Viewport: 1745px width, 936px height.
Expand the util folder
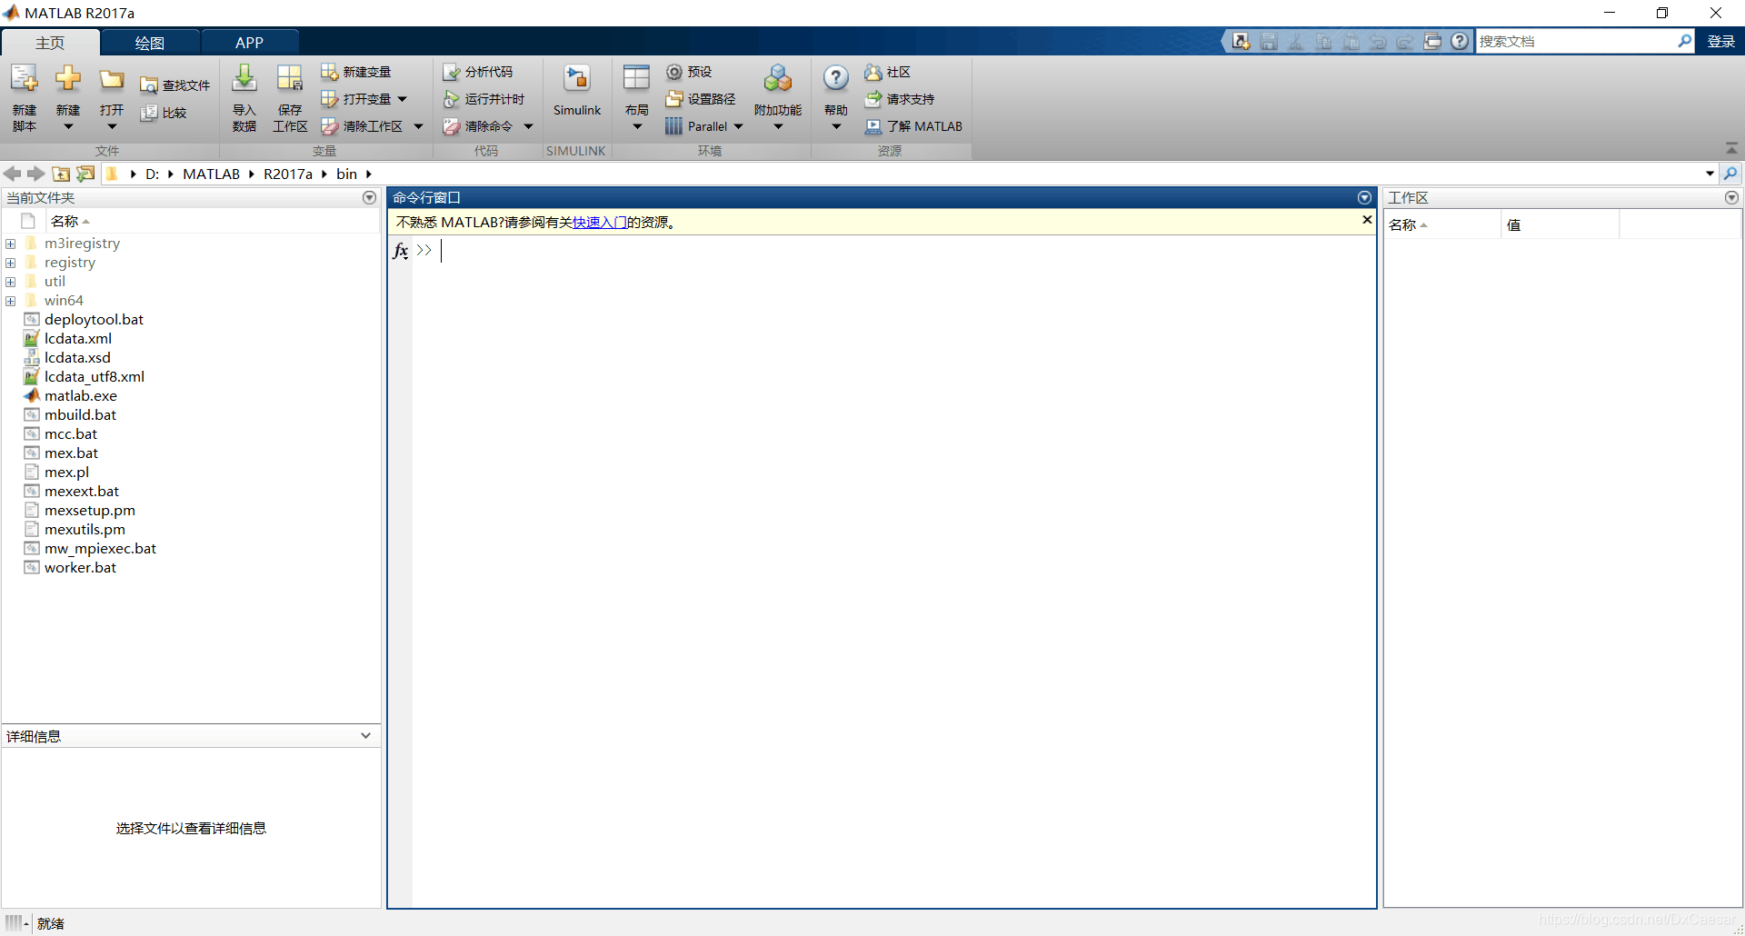coord(11,282)
